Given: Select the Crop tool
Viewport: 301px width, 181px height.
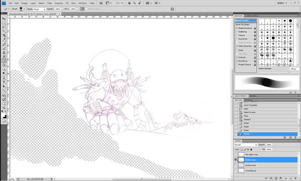Looking at the screenshot, I should click(4, 36).
